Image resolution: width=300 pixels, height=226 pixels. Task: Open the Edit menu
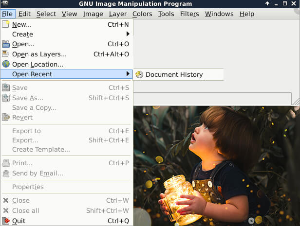pos(24,14)
